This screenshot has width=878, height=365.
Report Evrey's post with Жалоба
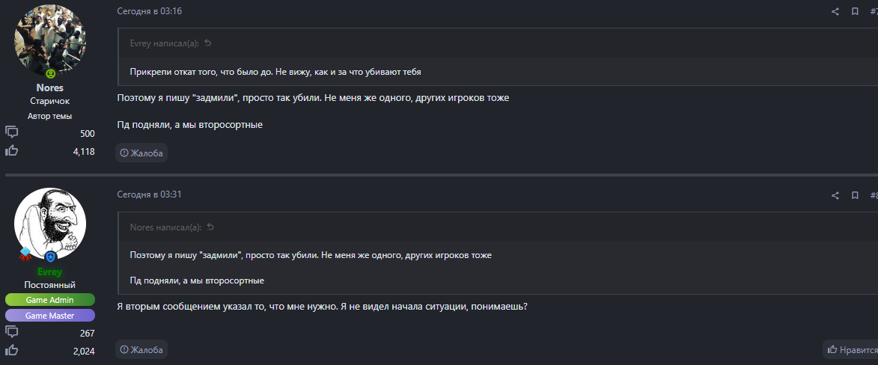(x=141, y=349)
